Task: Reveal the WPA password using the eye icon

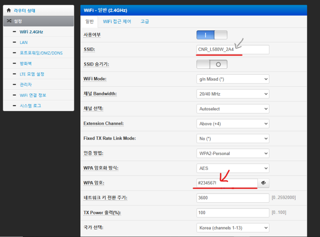Action: click(263, 183)
